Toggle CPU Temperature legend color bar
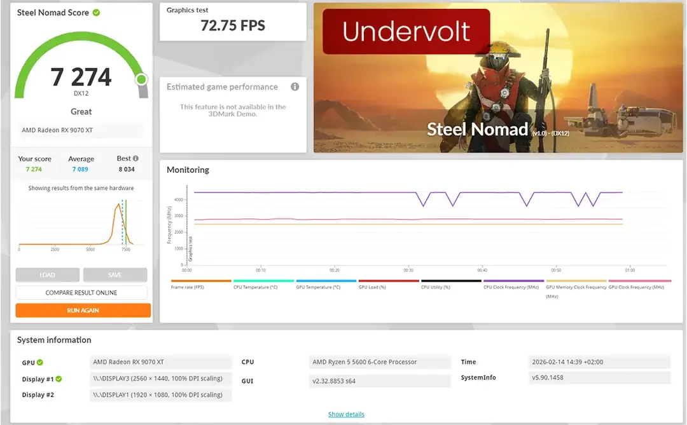Viewport: 687px width, 425px height. point(264,281)
